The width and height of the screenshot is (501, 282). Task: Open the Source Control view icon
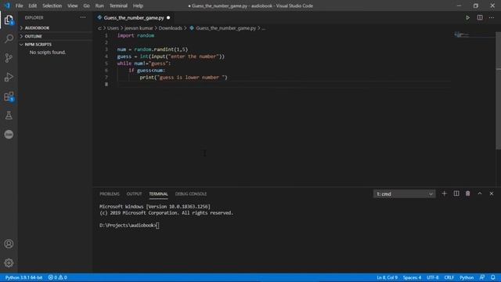[9, 58]
